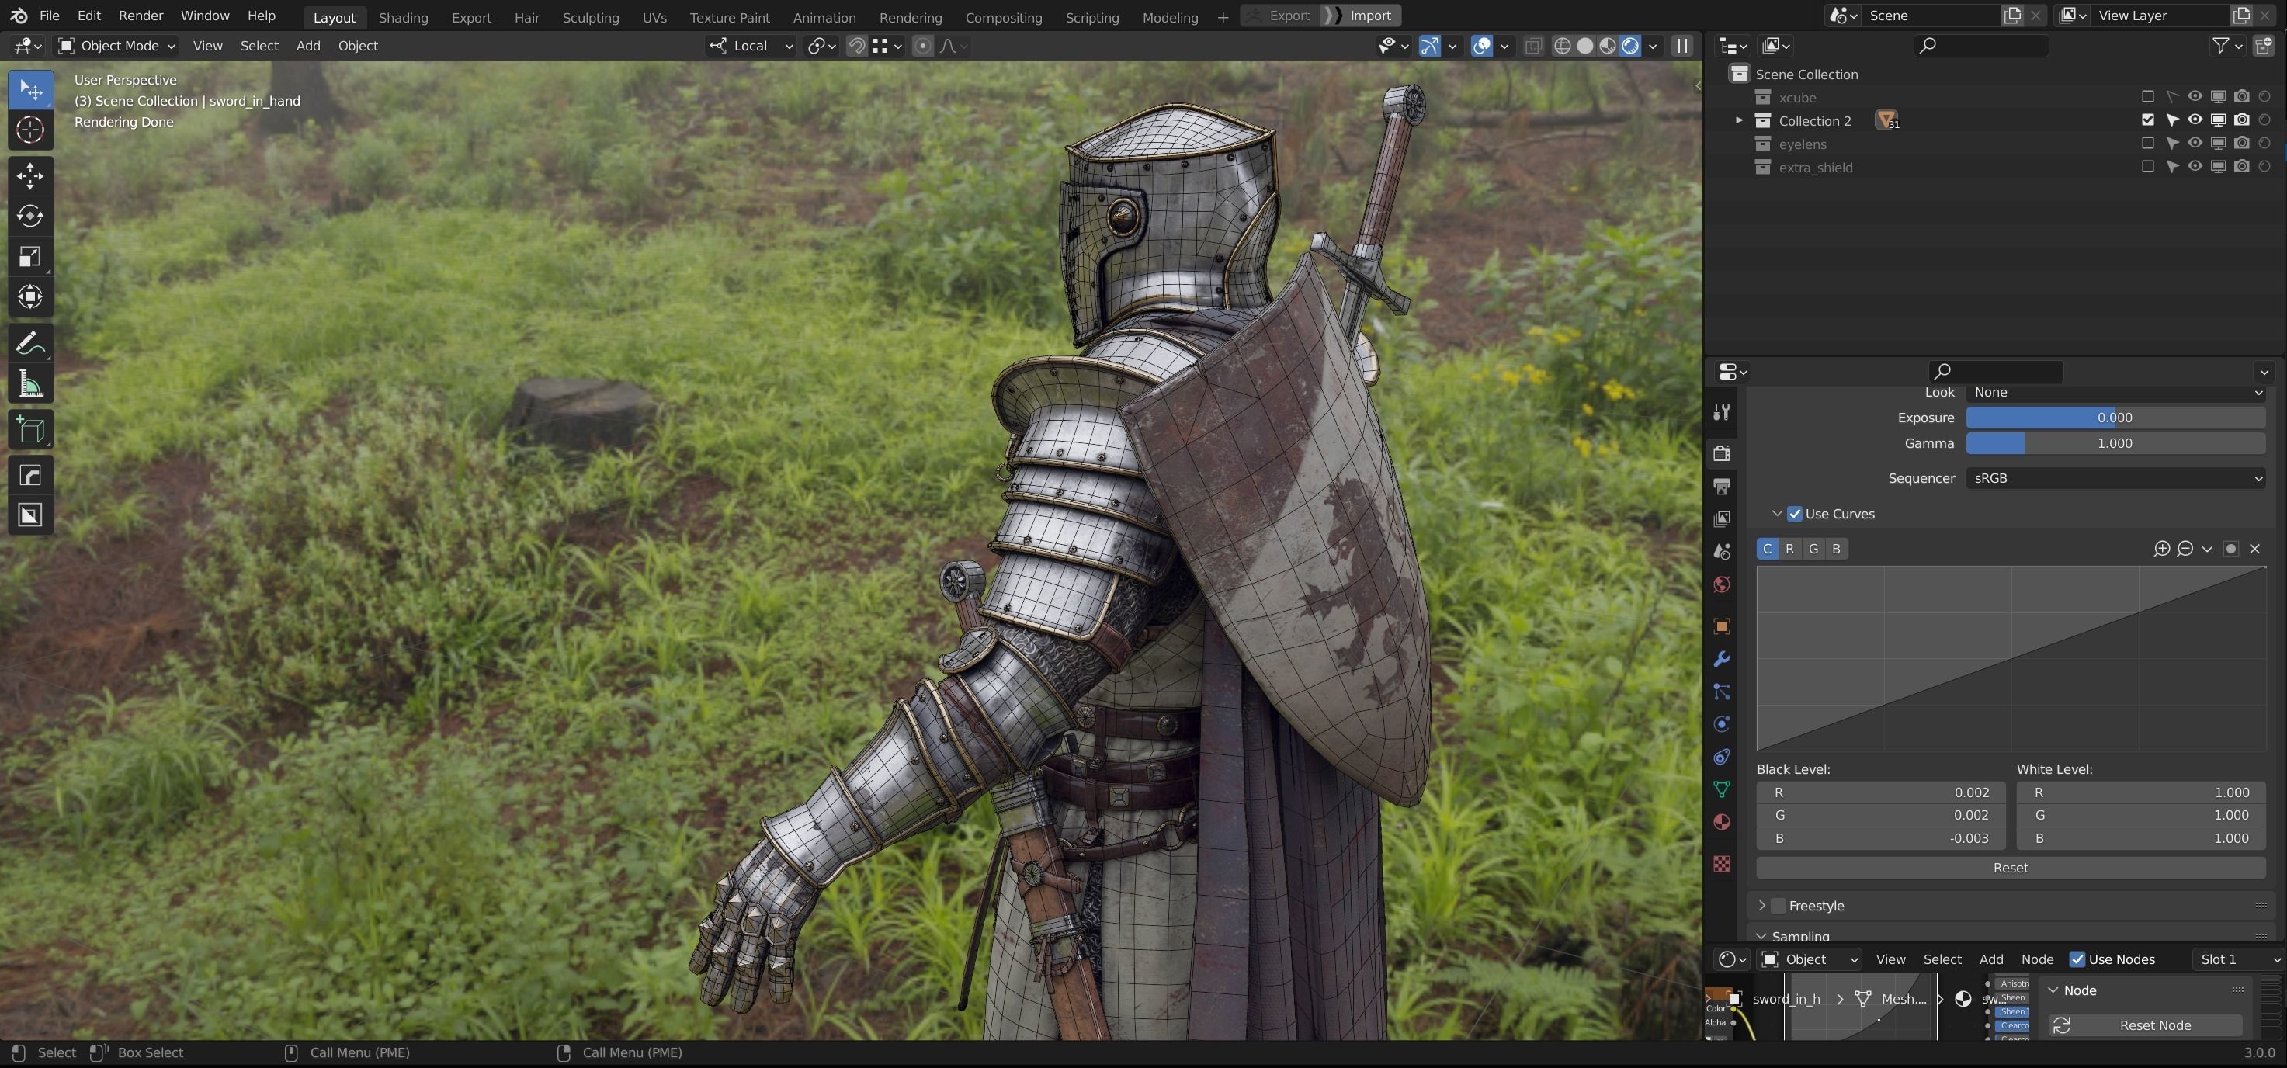Viewport: 2287px width, 1068px height.
Task: Expand Collection 2 in the outliner
Action: click(x=1739, y=120)
